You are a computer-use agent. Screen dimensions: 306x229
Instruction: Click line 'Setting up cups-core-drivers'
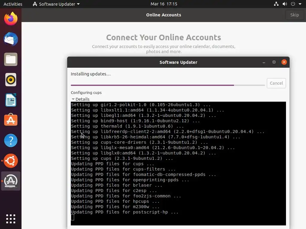click(x=139, y=142)
